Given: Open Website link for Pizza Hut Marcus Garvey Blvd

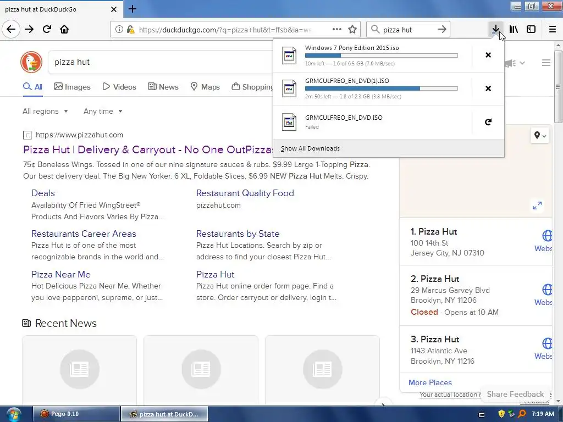Looking at the screenshot, I should 543,295.
